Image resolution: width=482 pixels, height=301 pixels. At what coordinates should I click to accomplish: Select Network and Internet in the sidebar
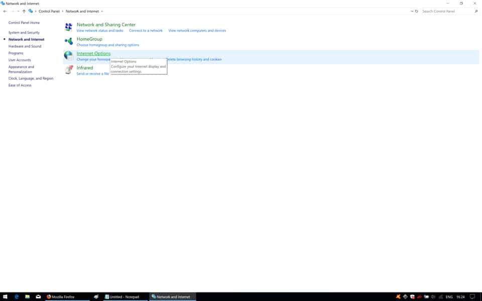pos(27,39)
